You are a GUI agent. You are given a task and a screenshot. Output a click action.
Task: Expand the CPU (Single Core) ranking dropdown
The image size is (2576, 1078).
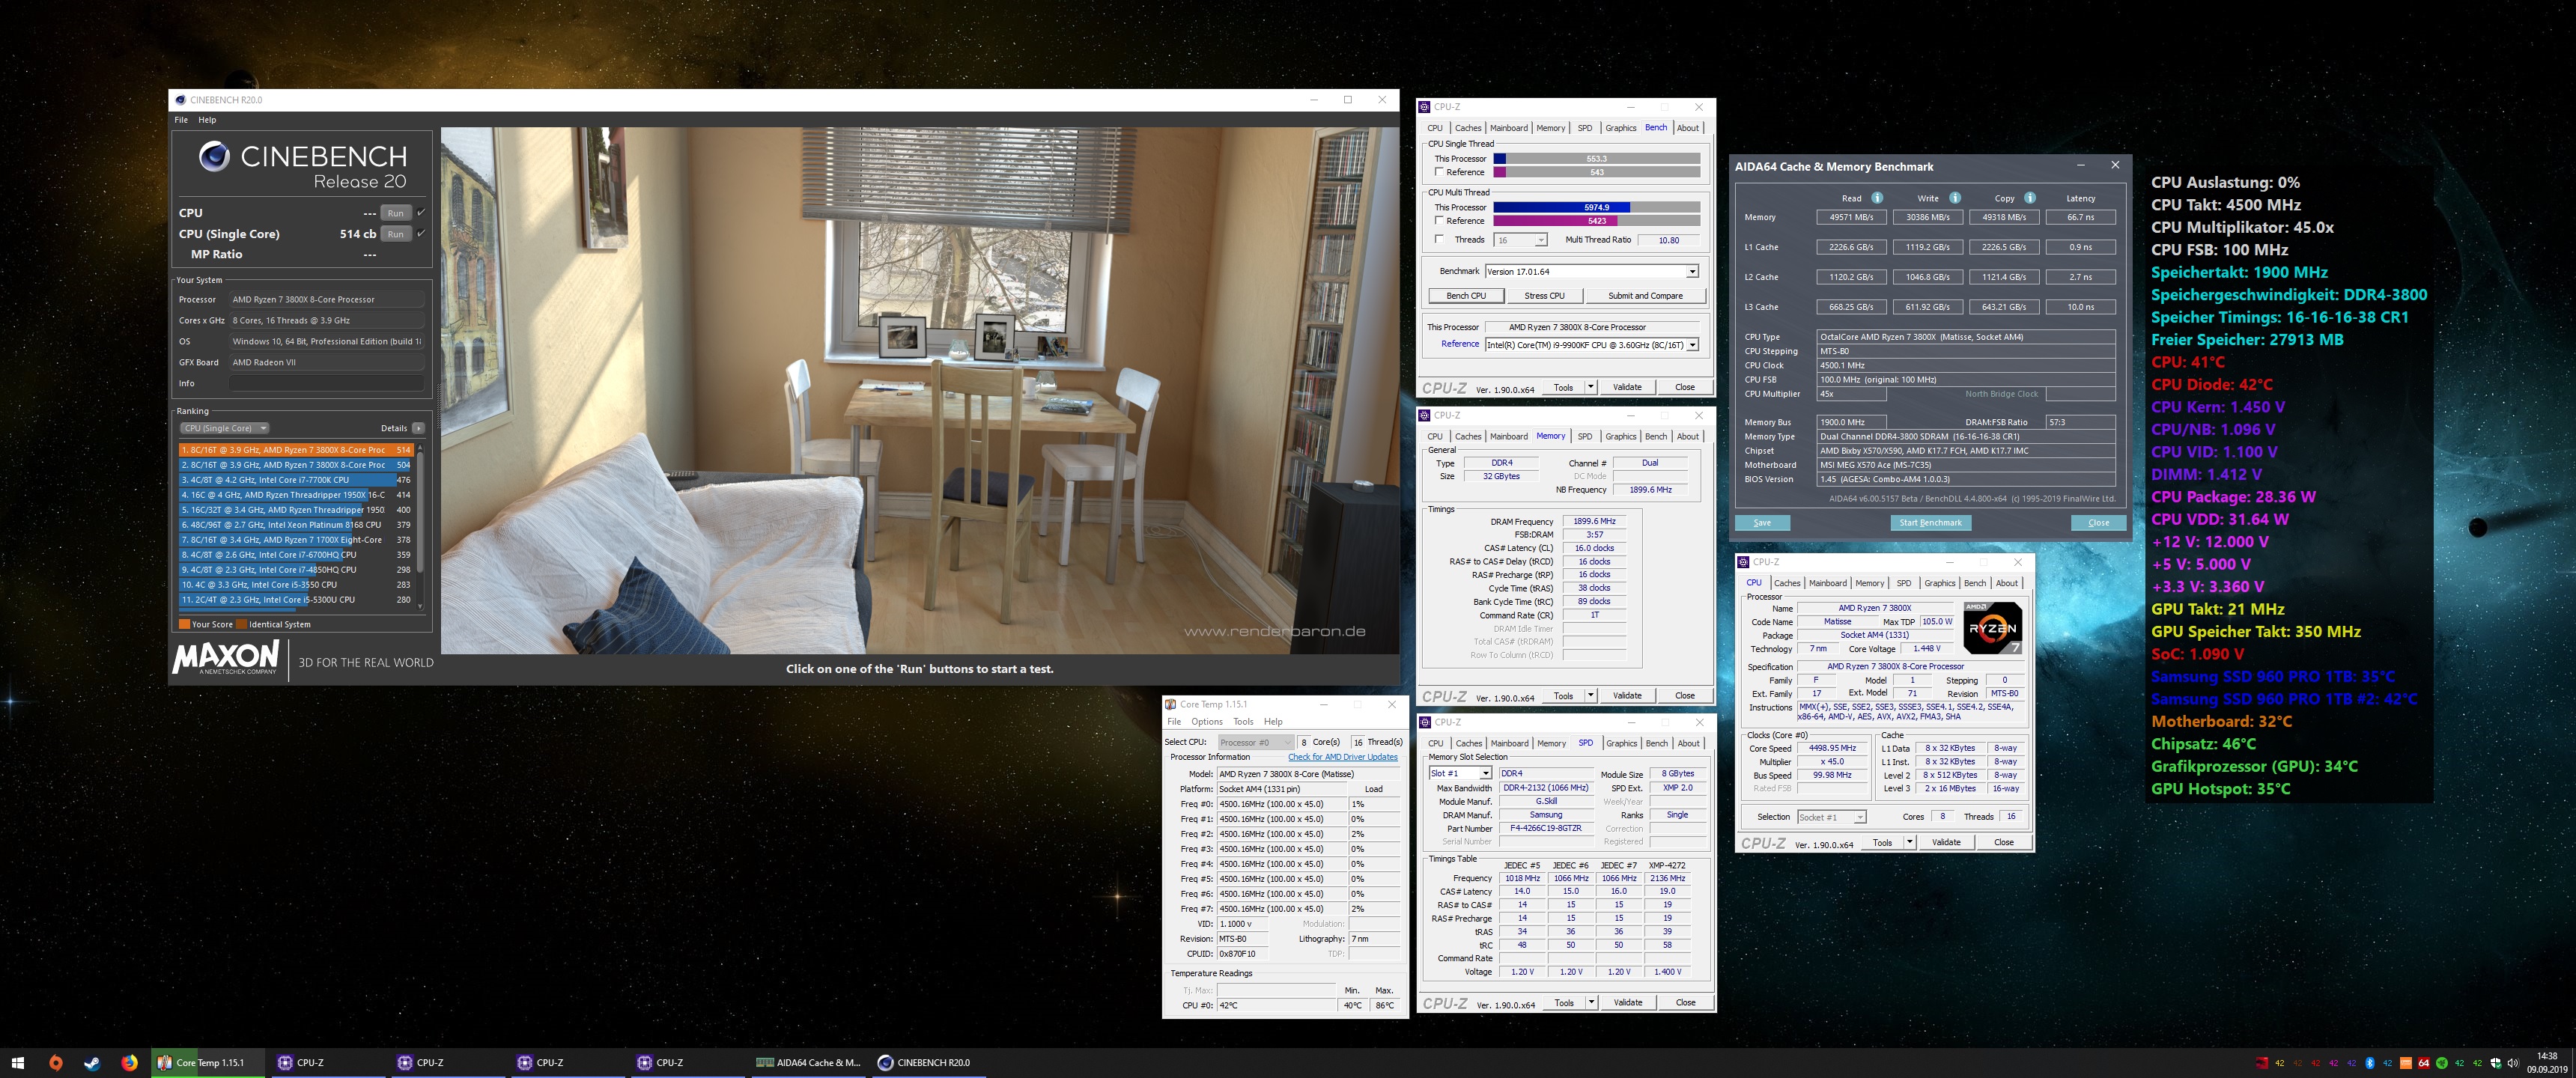click(x=224, y=428)
